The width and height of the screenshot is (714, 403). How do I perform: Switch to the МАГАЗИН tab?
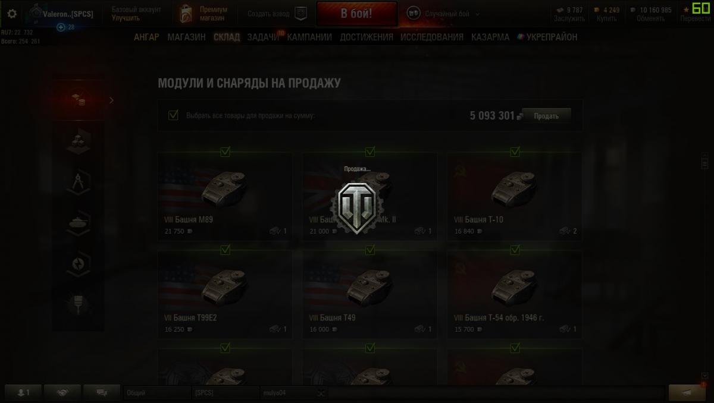click(x=186, y=37)
